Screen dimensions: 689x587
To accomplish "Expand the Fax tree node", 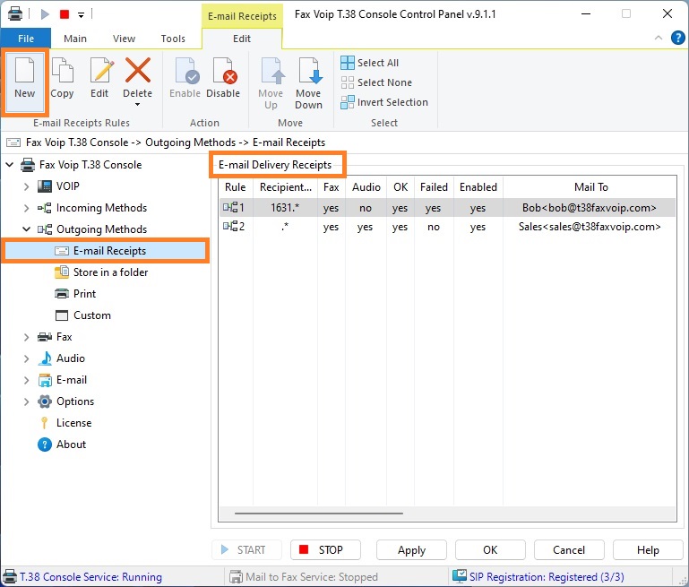I will click(x=26, y=337).
